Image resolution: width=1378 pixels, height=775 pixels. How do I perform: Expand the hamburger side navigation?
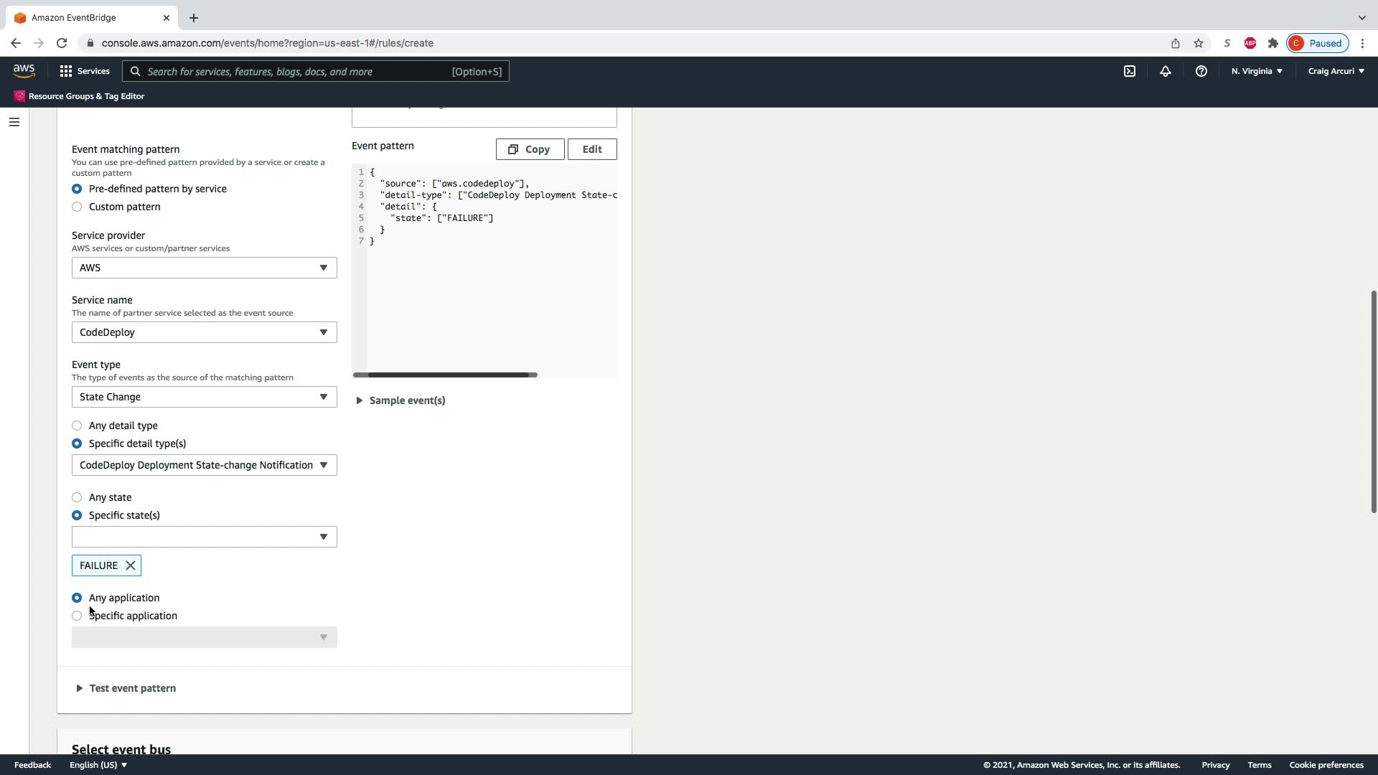14,122
